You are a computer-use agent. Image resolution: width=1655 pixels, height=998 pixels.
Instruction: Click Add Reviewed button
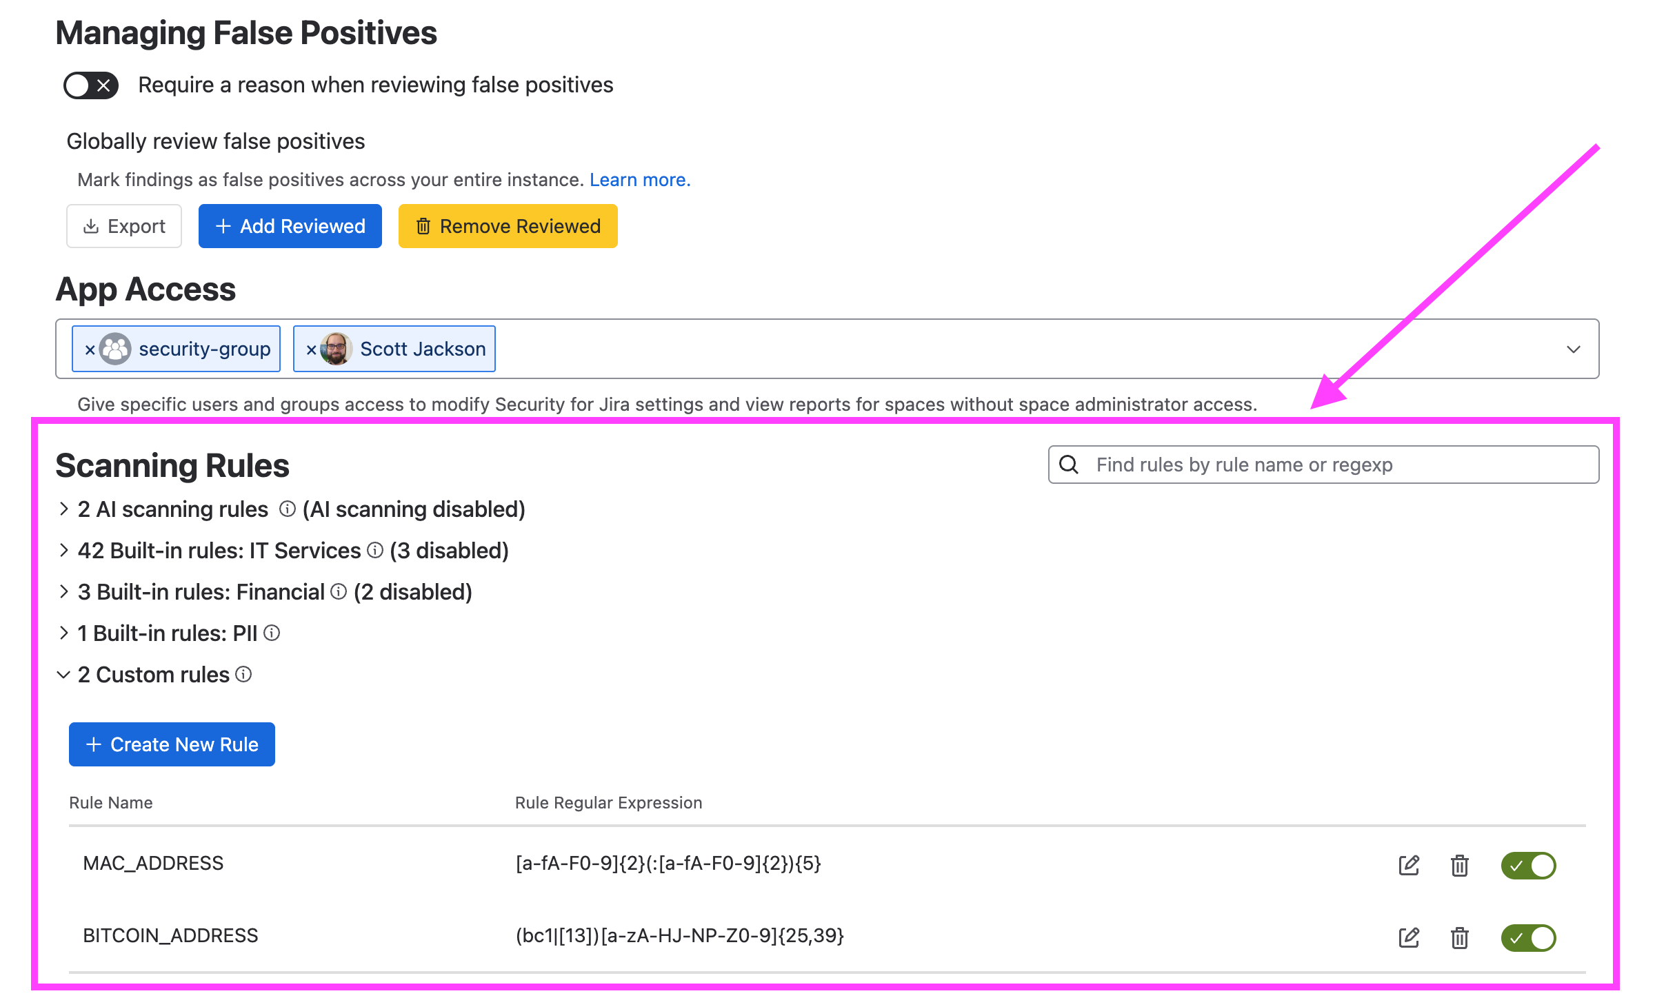pyautogui.click(x=290, y=226)
